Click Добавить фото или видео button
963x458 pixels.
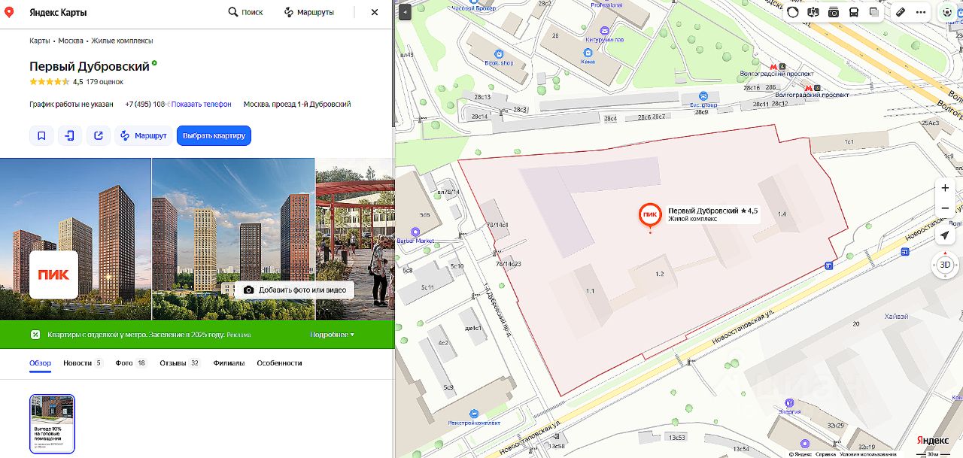pyautogui.click(x=294, y=290)
